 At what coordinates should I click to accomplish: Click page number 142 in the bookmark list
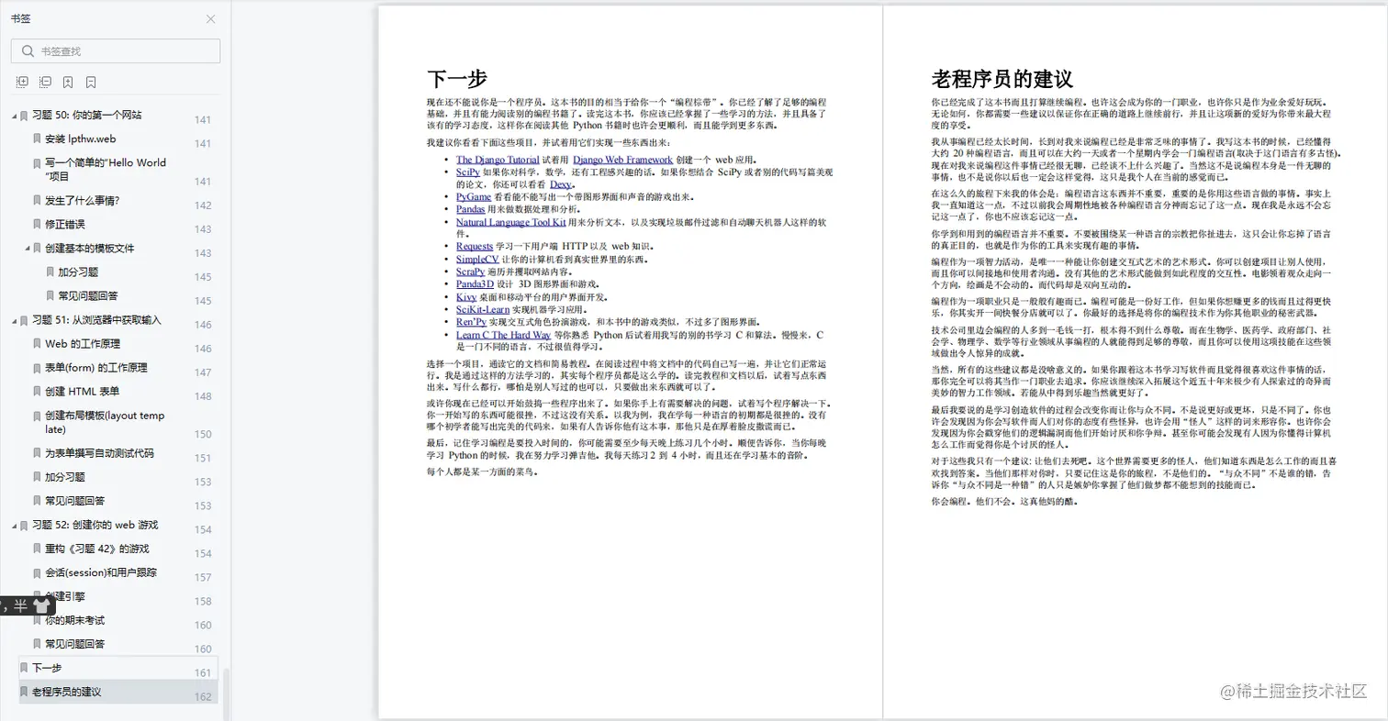pyautogui.click(x=203, y=205)
